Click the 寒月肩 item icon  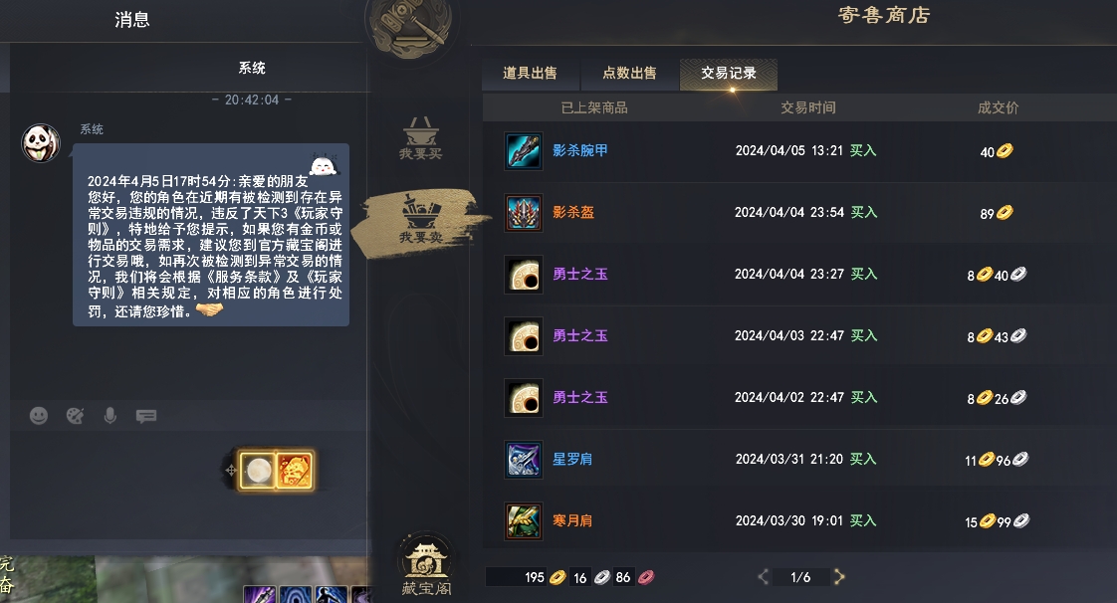coord(524,521)
